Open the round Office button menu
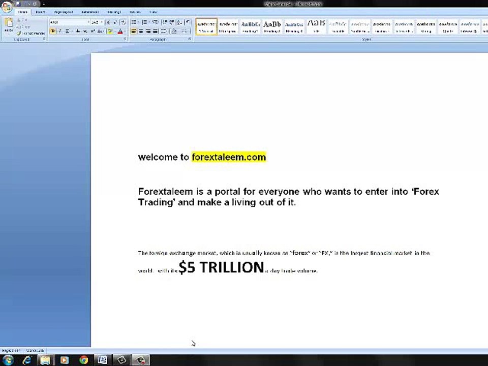This screenshot has height=366, width=488. pos(7,7)
